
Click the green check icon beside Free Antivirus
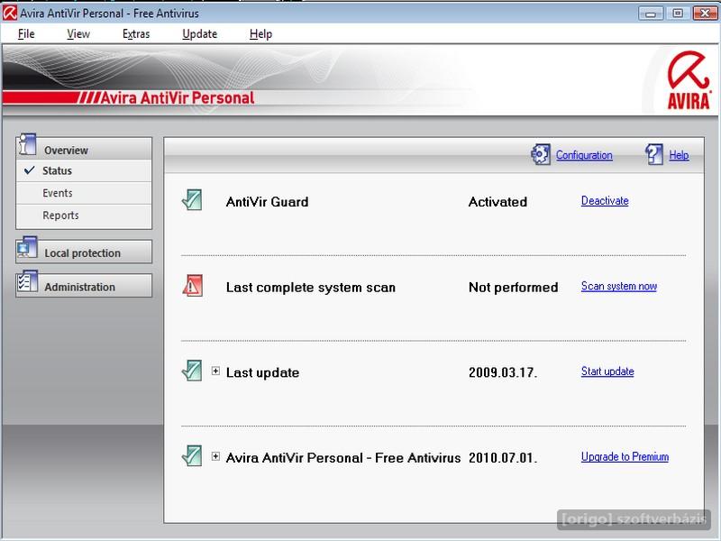pyautogui.click(x=192, y=456)
